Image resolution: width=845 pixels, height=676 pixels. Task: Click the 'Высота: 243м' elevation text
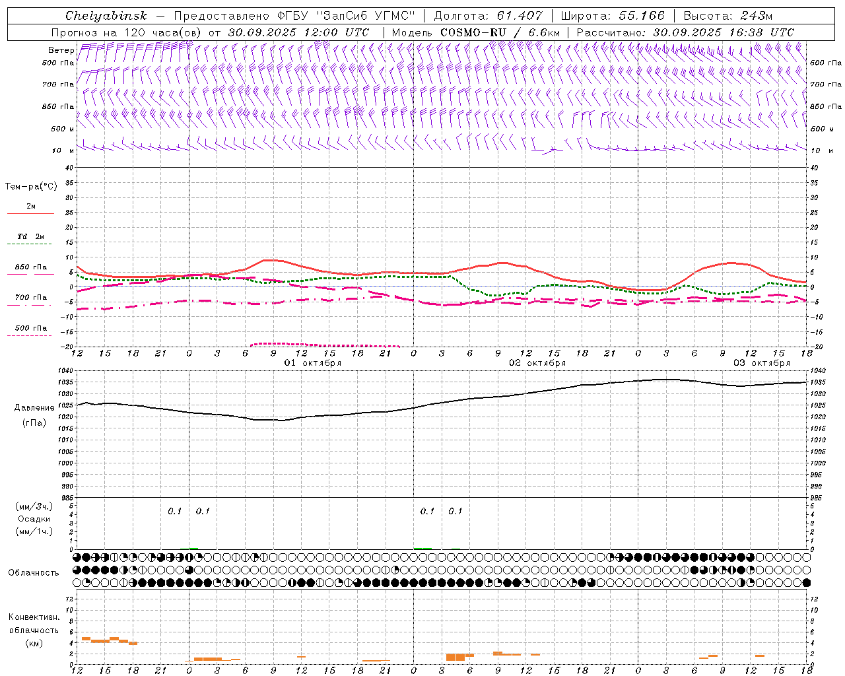pyautogui.click(x=728, y=16)
